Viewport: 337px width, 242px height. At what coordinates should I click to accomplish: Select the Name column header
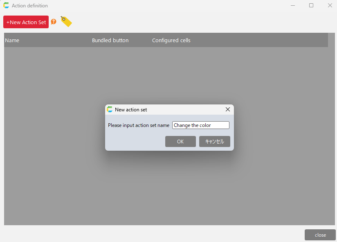(x=12, y=40)
